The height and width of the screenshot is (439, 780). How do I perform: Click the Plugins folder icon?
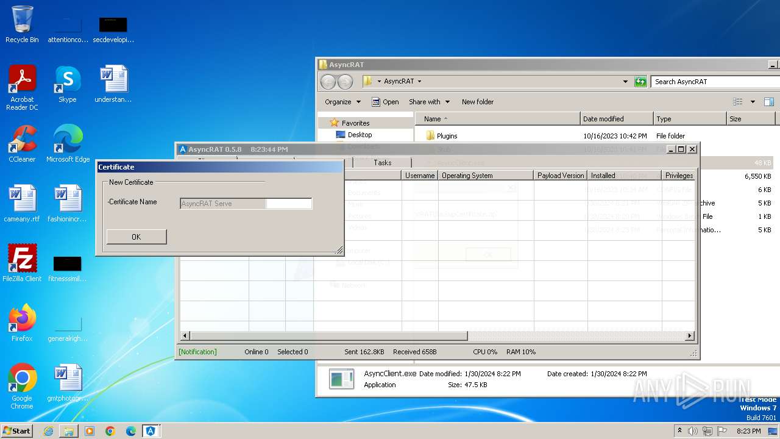[x=430, y=136]
